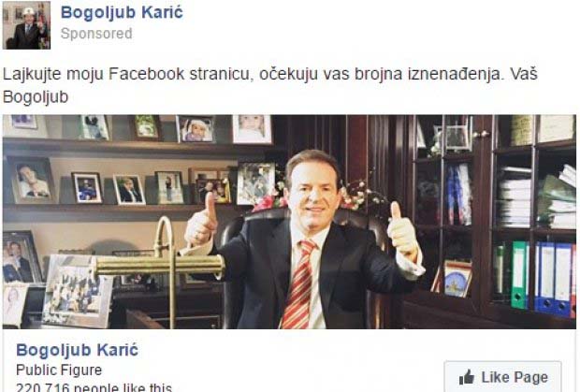Click the Sponsored label under the name
The width and height of the screenshot is (580, 392).
click(x=96, y=34)
